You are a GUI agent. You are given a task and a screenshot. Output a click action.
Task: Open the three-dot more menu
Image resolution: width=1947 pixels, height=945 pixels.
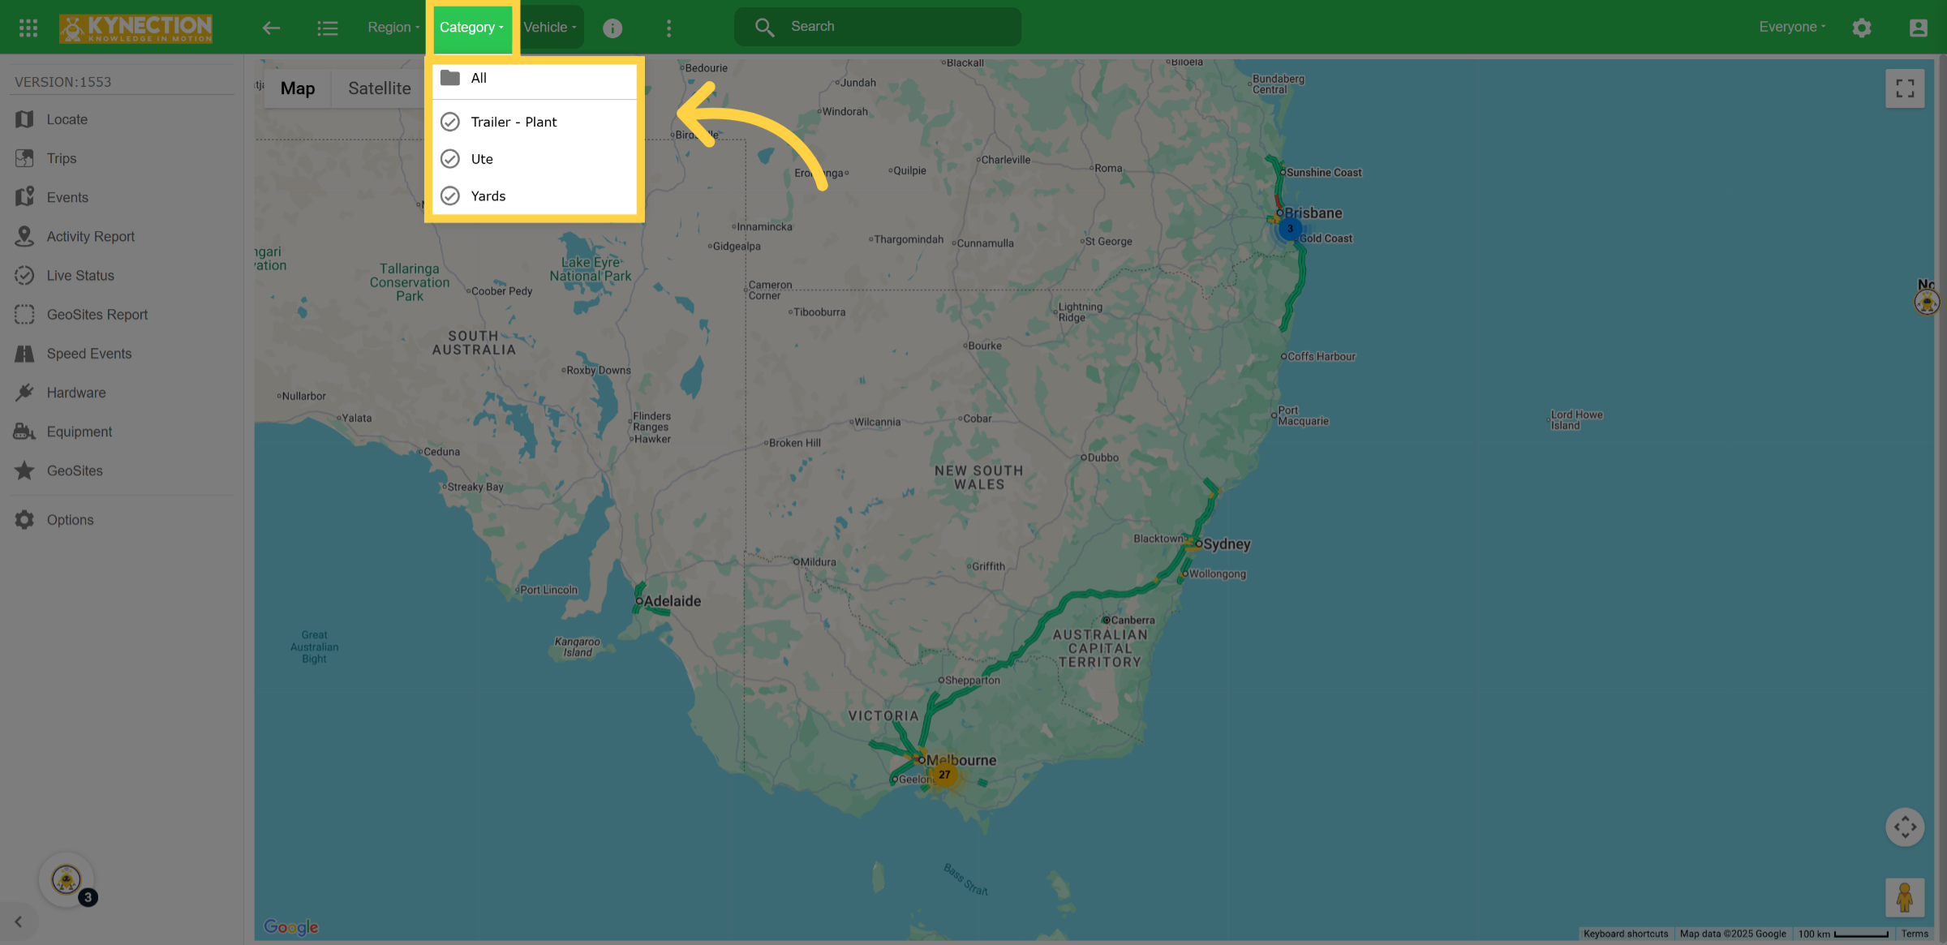point(668,28)
